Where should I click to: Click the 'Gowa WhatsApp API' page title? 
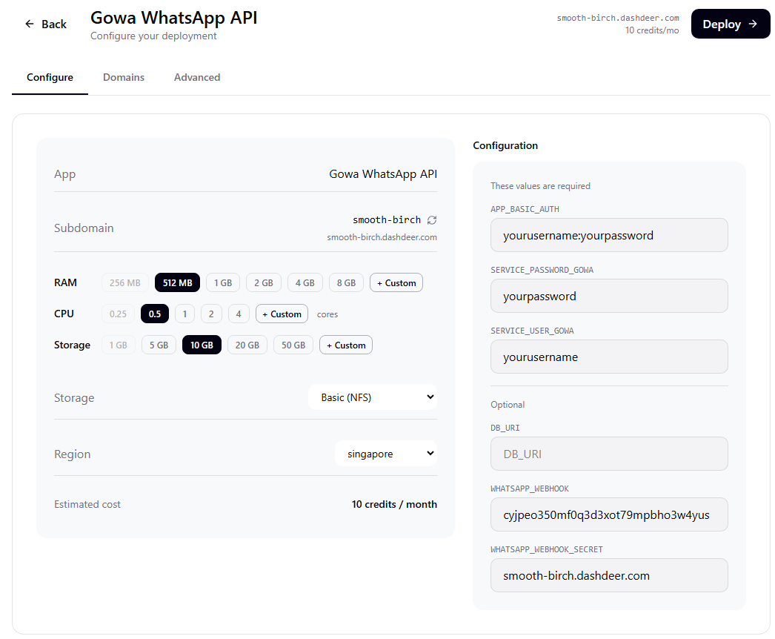(x=174, y=18)
